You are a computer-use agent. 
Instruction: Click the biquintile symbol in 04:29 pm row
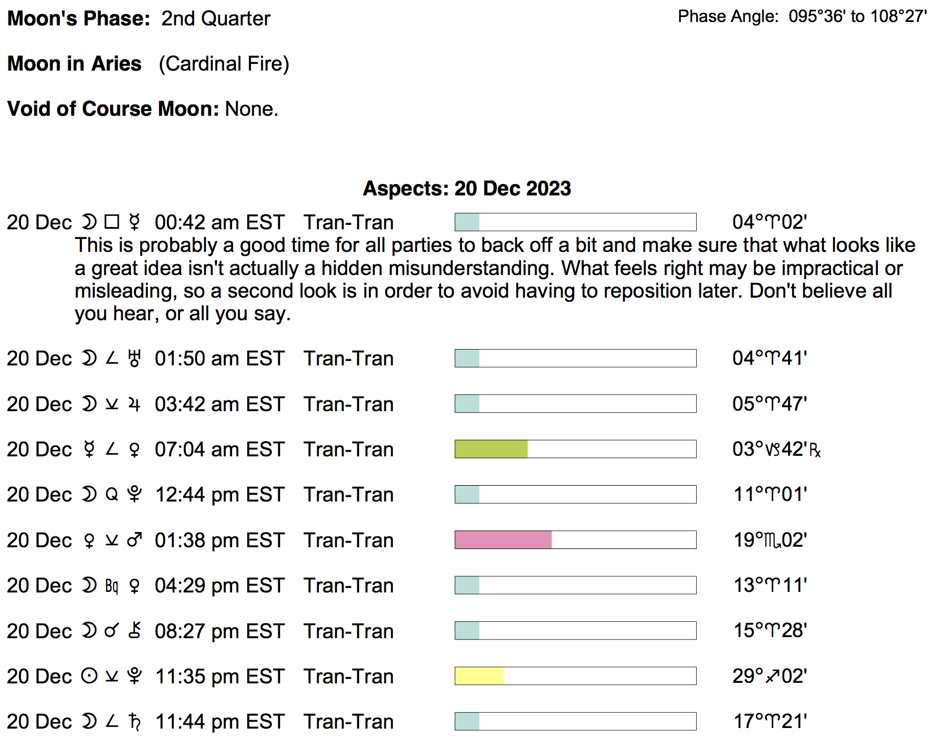tap(112, 586)
